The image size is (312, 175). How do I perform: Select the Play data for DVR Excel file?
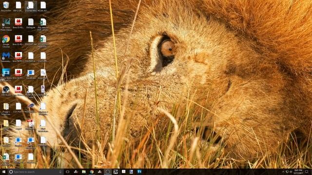click(x=43, y=24)
